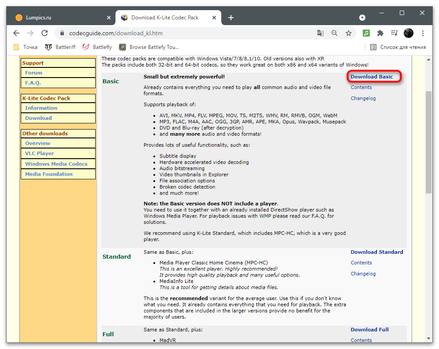Image resolution: width=439 pixels, height=349 pixels.
Task: Click the green Full heading
Action: click(x=108, y=334)
